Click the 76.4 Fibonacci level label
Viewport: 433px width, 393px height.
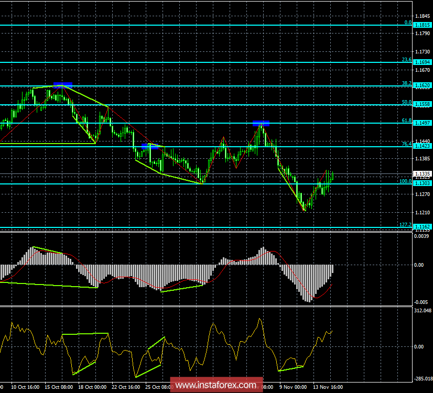(x=406, y=144)
